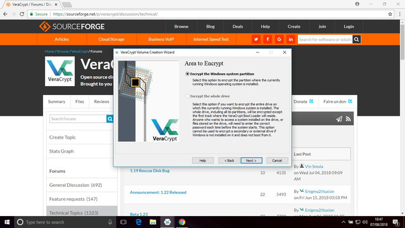This screenshot has height=228, width=405.
Task: Open the Feature requests forum
Action: [x=73, y=199]
